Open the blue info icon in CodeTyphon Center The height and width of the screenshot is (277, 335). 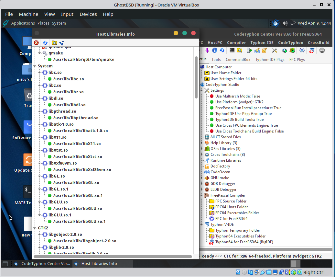(214, 50)
